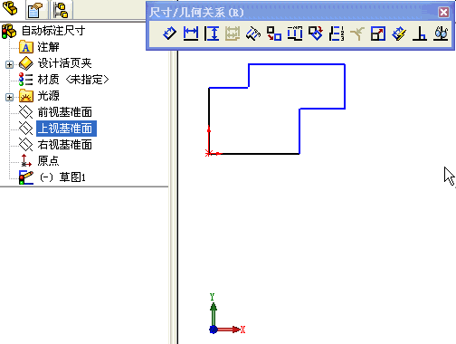
Task: Click the greyed Chamfer Dimension icon
Action: click(357, 33)
